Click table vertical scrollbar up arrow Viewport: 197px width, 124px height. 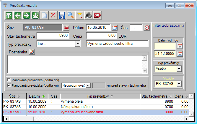pyautogui.click(x=192, y=96)
